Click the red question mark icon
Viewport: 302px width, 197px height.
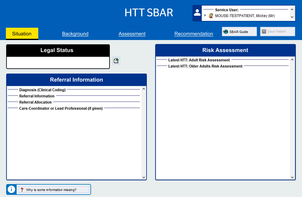coord(22,190)
